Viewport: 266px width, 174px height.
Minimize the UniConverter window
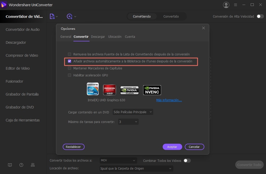point(244,5)
